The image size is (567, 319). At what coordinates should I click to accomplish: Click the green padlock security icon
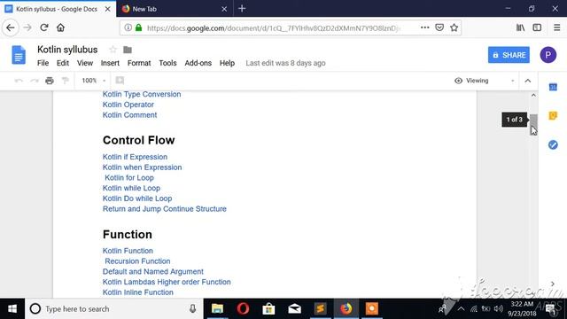pyautogui.click(x=138, y=27)
